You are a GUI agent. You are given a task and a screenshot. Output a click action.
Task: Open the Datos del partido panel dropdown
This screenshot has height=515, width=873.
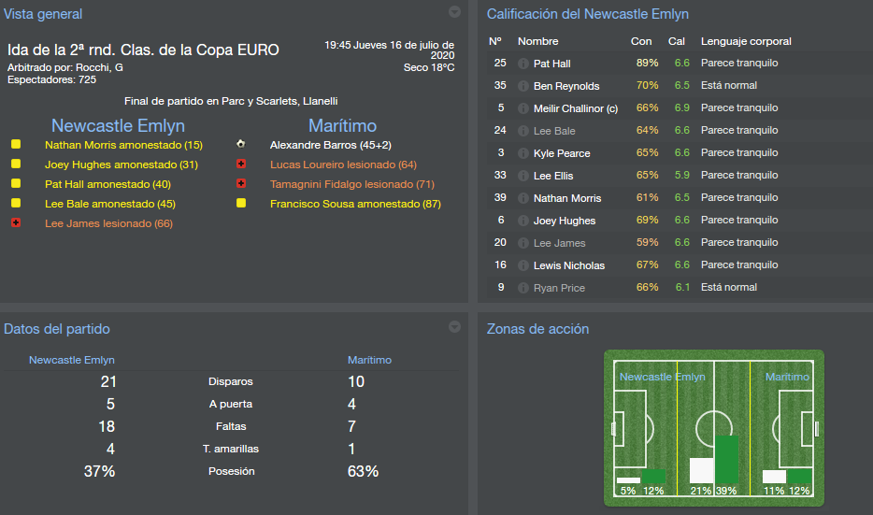coord(454,327)
